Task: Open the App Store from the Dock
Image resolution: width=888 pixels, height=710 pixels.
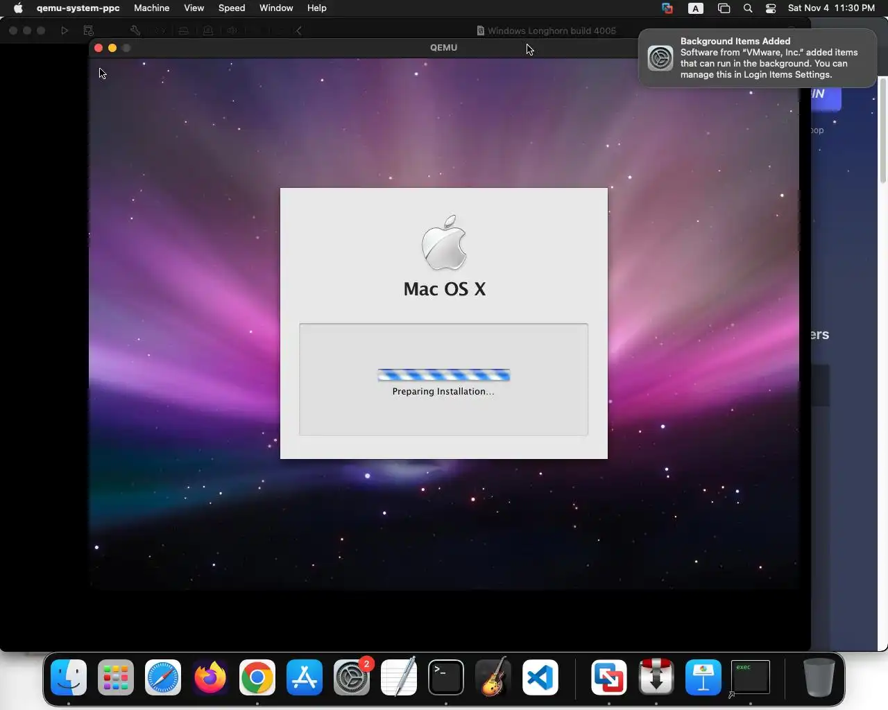Action: coord(305,677)
